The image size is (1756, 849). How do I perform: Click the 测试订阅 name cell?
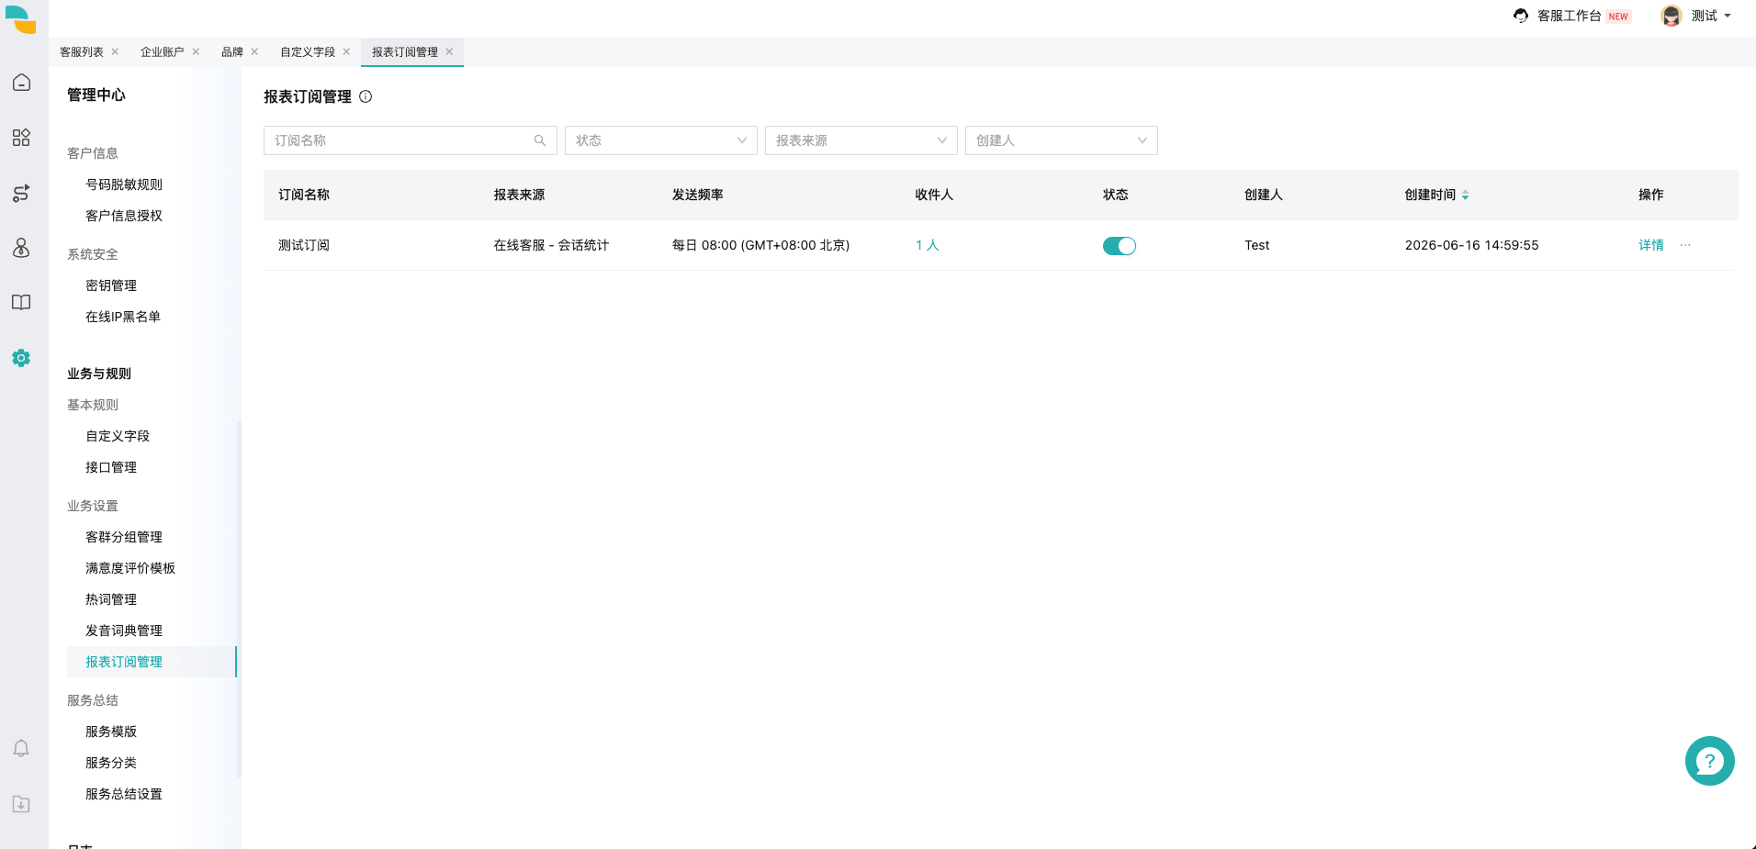[304, 245]
